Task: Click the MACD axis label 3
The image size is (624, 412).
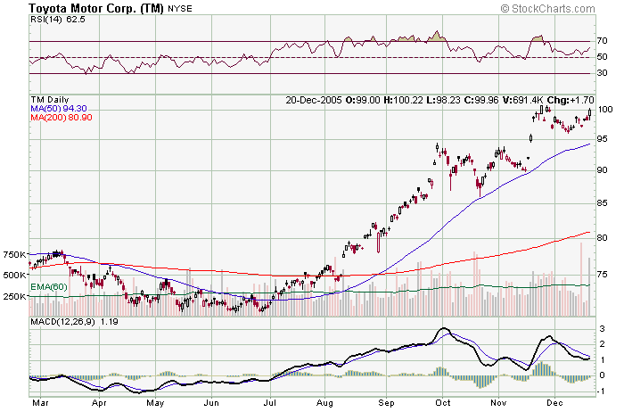Action: point(602,329)
